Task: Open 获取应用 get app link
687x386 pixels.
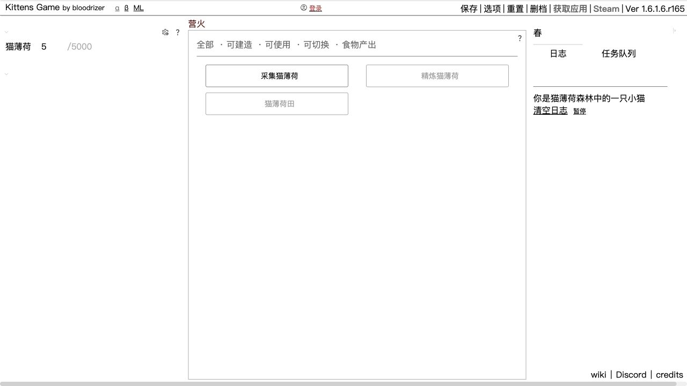Action: (x=570, y=9)
